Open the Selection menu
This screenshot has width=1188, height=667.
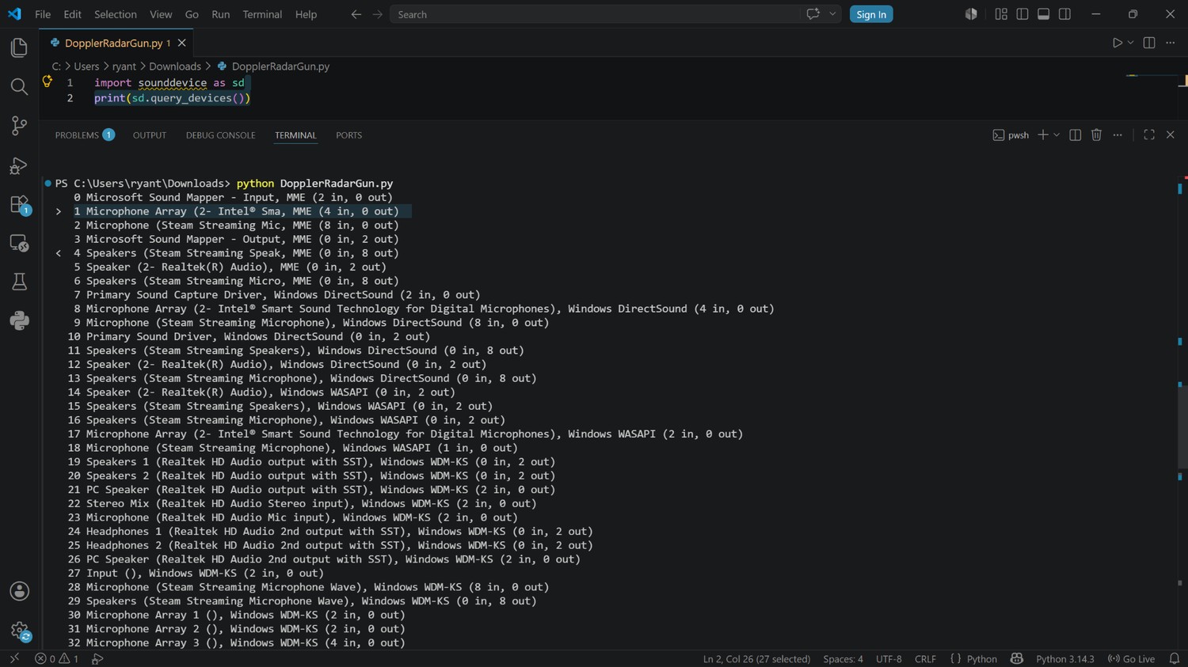click(x=116, y=14)
